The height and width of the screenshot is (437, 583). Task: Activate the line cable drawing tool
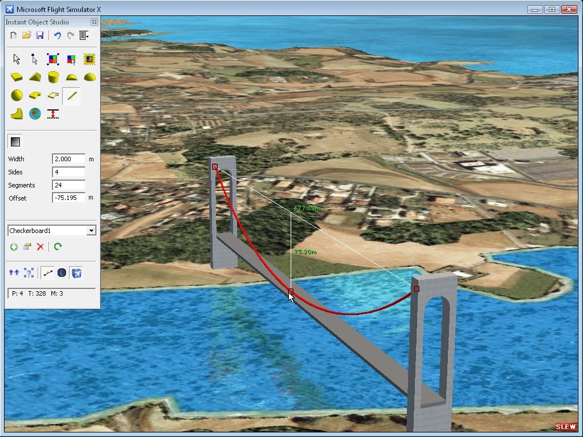pos(71,95)
